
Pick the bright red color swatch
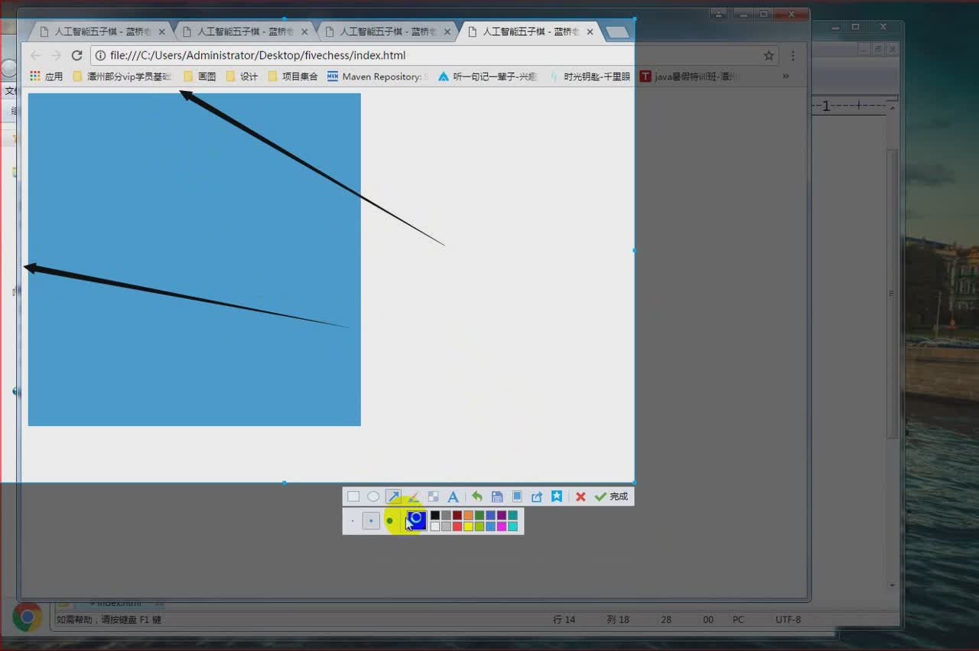(457, 526)
